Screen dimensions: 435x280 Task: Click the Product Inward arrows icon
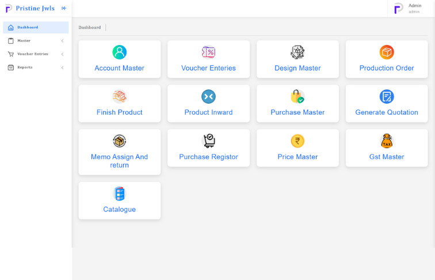click(x=208, y=96)
